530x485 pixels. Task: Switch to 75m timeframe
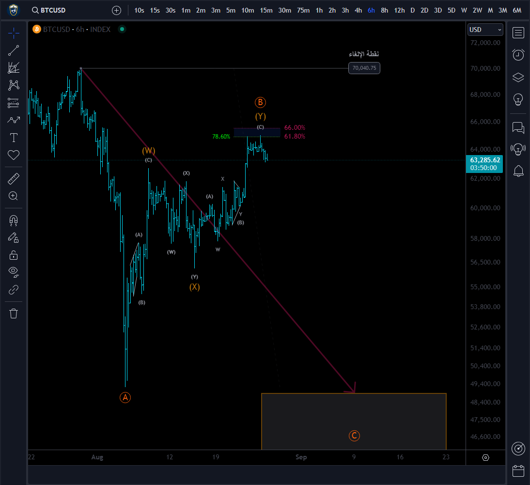(303, 11)
